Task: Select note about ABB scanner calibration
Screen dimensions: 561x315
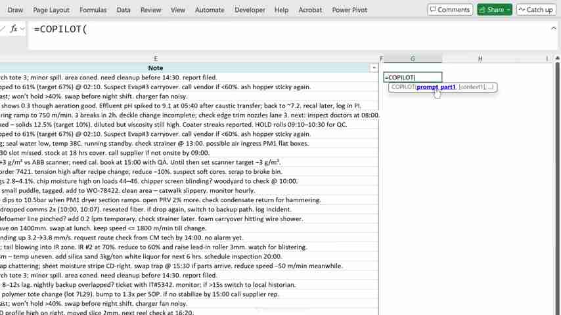Action: (x=189, y=162)
